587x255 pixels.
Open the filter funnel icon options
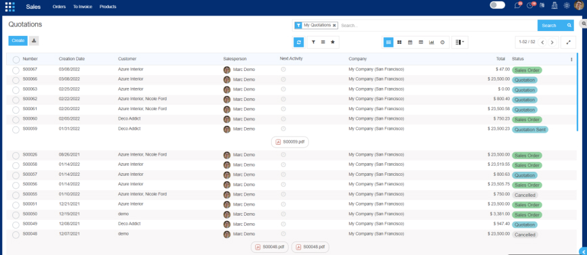(313, 42)
